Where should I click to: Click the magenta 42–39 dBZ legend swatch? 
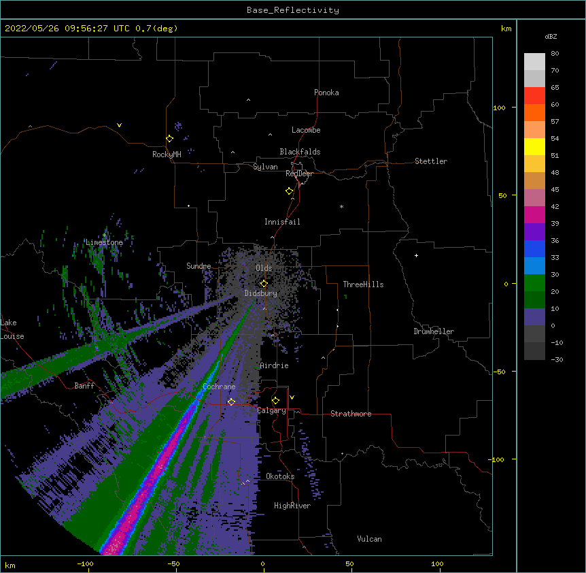[x=534, y=214]
